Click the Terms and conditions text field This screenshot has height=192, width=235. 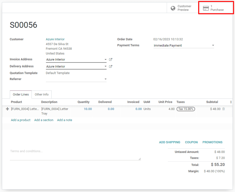point(75,154)
